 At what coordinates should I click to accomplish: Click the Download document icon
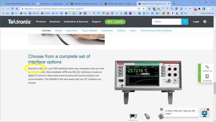click(x=207, y=76)
